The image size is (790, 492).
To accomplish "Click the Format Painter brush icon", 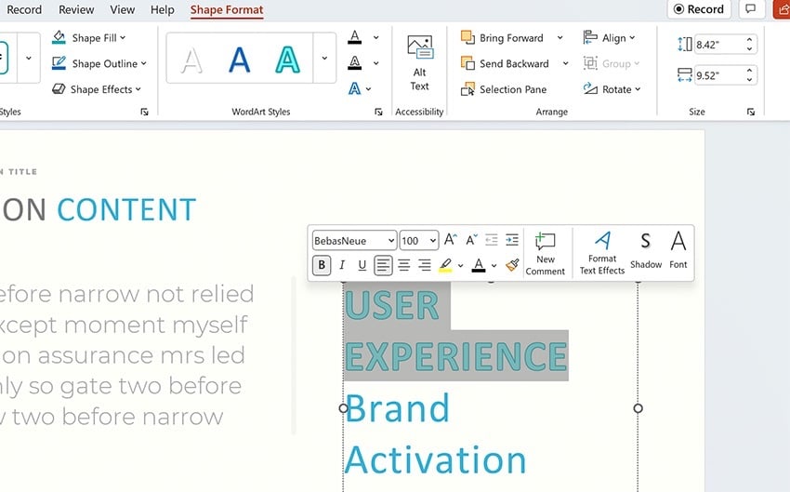I will point(512,265).
